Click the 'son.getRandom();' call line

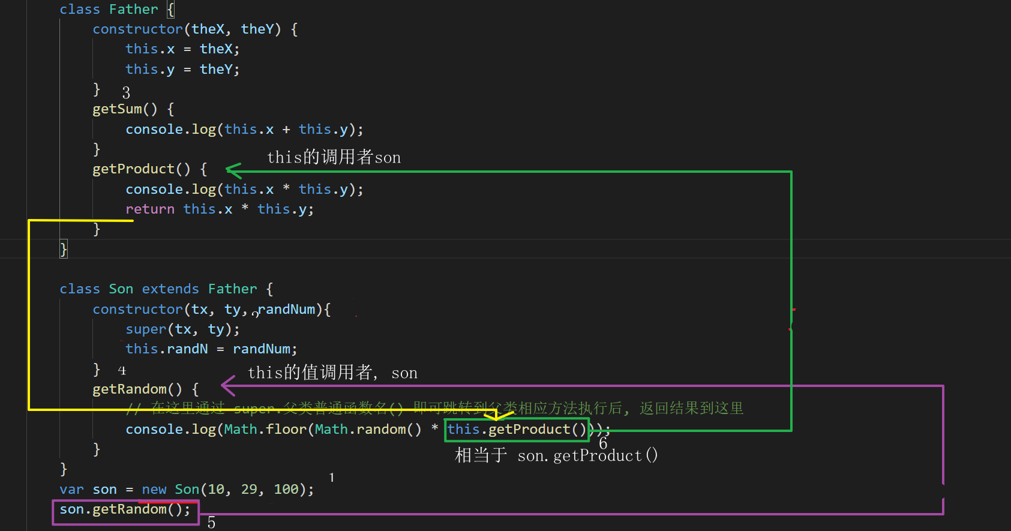pos(125,509)
